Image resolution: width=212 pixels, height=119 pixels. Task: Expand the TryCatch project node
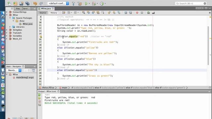[7, 33]
